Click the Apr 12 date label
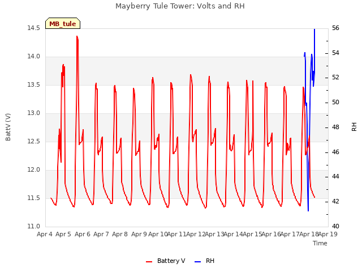This screenshot has height=272, width=362. (196, 234)
